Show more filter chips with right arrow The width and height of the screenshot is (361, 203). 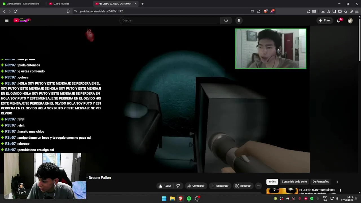(337, 182)
